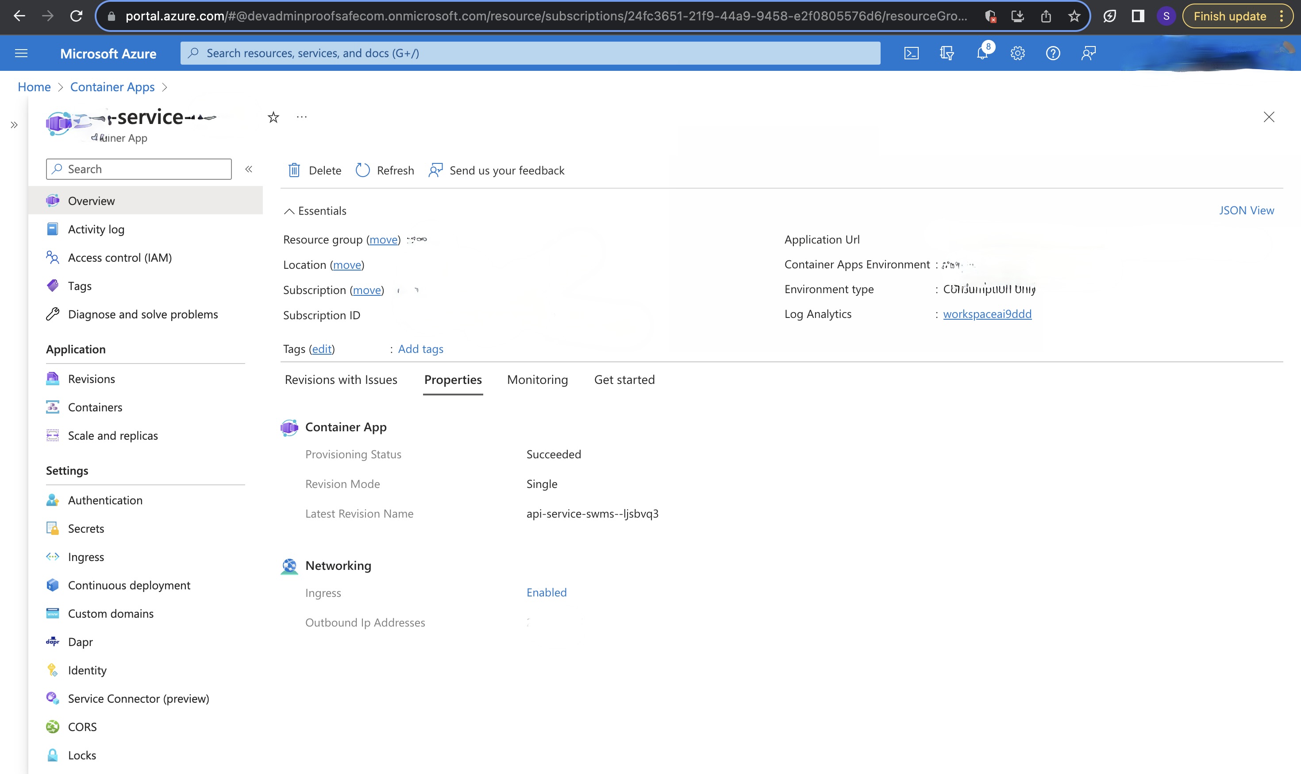Image resolution: width=1301 pixels, height=774 pixels.
Task: Collapse the resource sidebar menu
Action: (x=250, y=168)
